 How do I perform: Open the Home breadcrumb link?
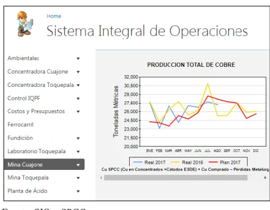54,16
